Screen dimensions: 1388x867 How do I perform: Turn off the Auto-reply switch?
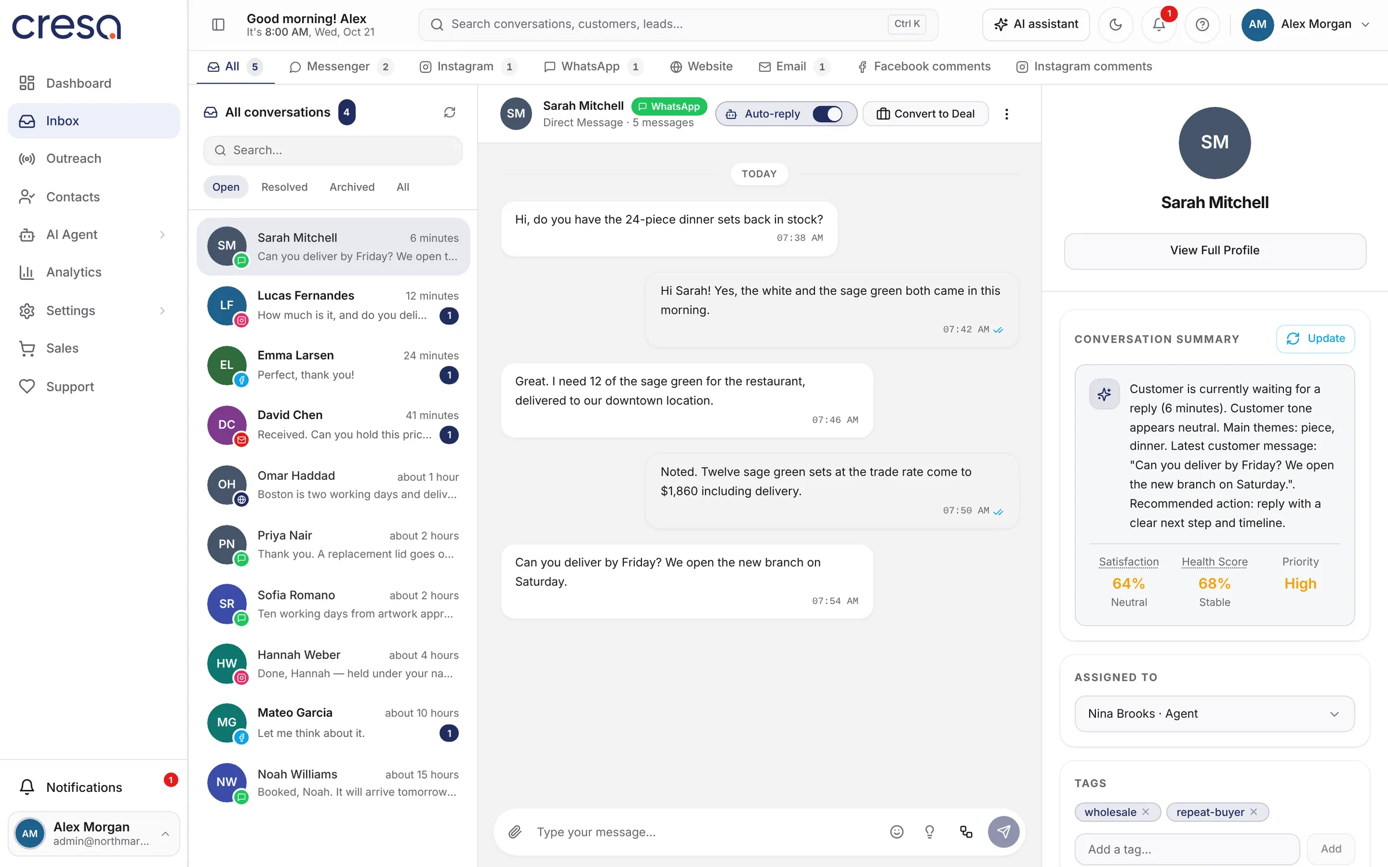827,114
